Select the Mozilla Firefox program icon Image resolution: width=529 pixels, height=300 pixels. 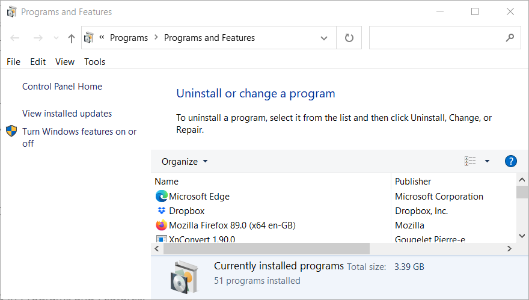(x=161, y=225)
